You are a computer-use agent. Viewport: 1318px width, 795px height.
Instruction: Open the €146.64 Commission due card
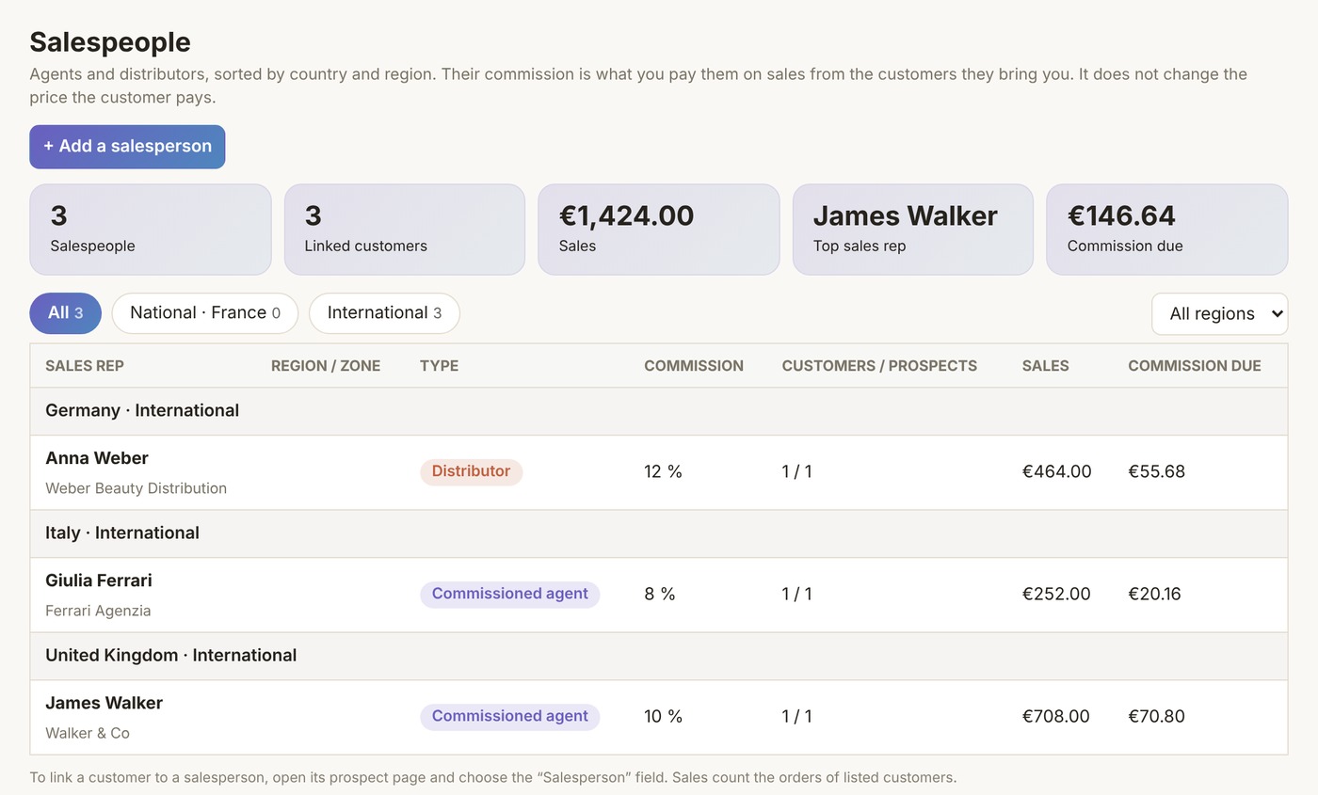coord(1167,230)
